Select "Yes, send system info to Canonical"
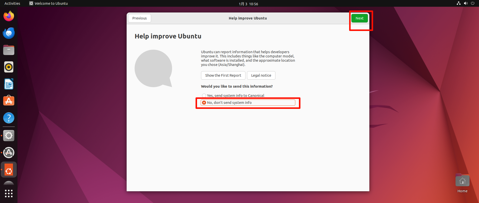The width and height of the screenshot is (479, 203). click(233, 96)
